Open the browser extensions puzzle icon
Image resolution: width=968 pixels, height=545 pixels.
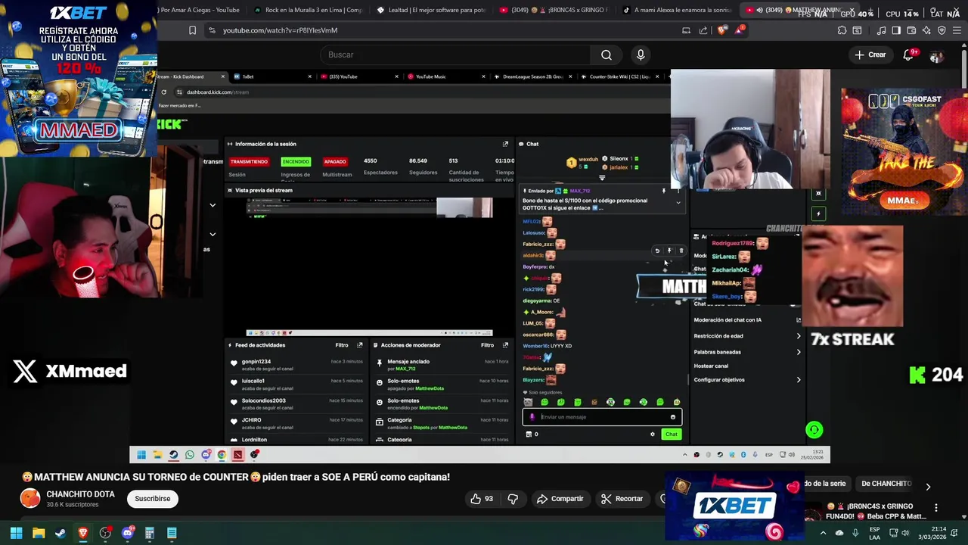842,30
